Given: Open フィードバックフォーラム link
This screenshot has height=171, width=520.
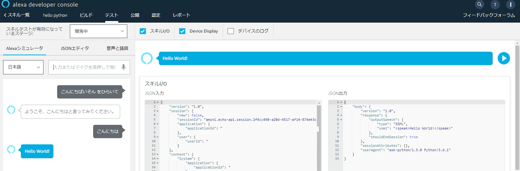Looking at the screenshot, I should coord(489,15).
